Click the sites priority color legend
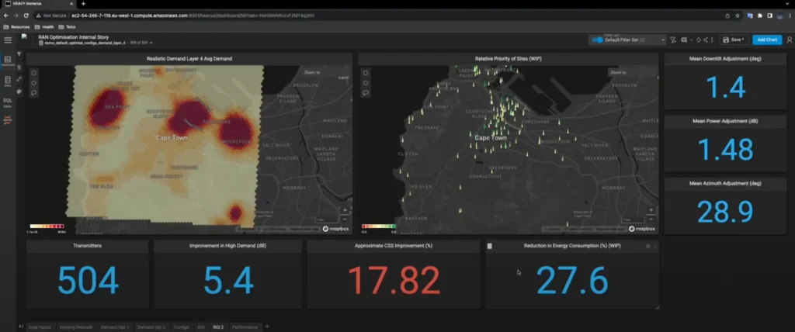Image resolution: width=795 pixels, height=332 pixels. click(378, 226)
